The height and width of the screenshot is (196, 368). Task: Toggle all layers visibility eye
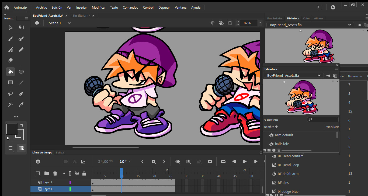click(x=77, y=173)
